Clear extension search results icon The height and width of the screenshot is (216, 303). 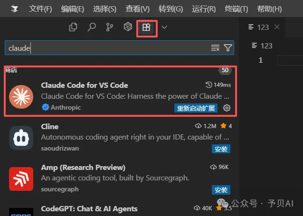tap(215, 48)
